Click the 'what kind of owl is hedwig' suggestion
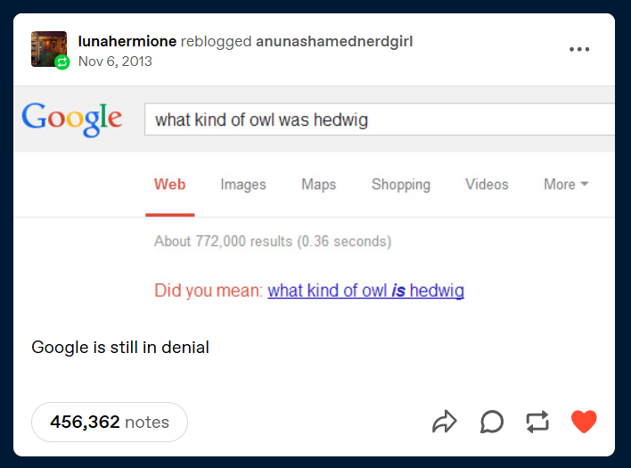The height and width of the screenshot is (468, 631). tap(365, 291)
